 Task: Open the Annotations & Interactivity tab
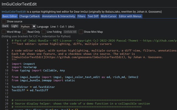59,16
